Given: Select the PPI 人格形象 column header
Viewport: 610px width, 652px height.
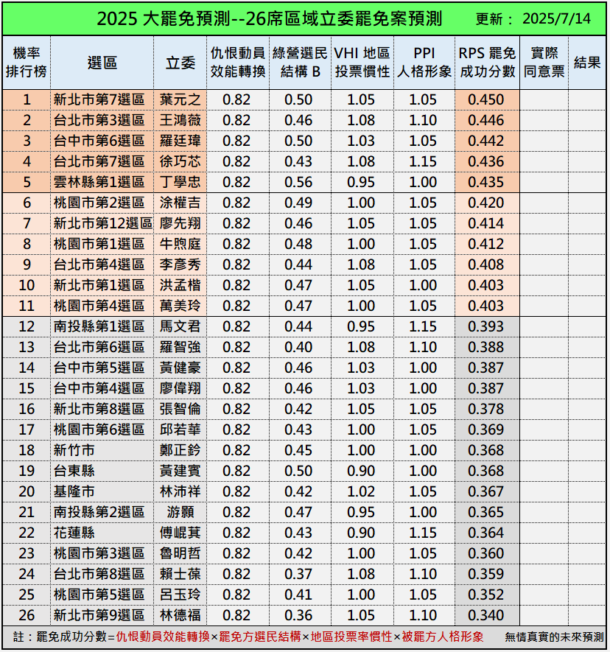Looking at the screenshot, I should pyautogui.click(x=424, y=63).
